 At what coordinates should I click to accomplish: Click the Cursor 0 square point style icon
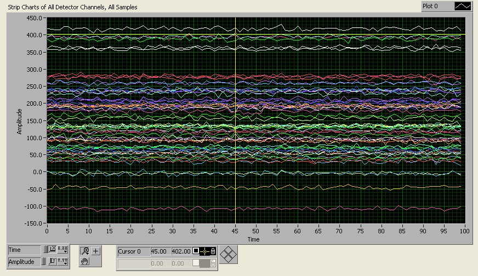tap(196, 251)
